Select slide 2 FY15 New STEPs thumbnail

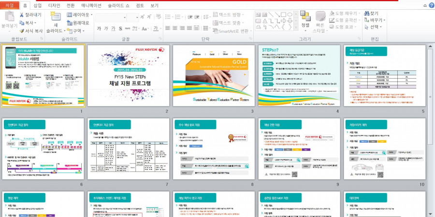(x=128, y=76)
